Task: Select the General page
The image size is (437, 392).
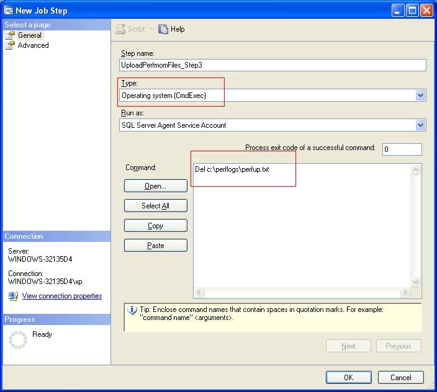Action: (x=29, y=35)
